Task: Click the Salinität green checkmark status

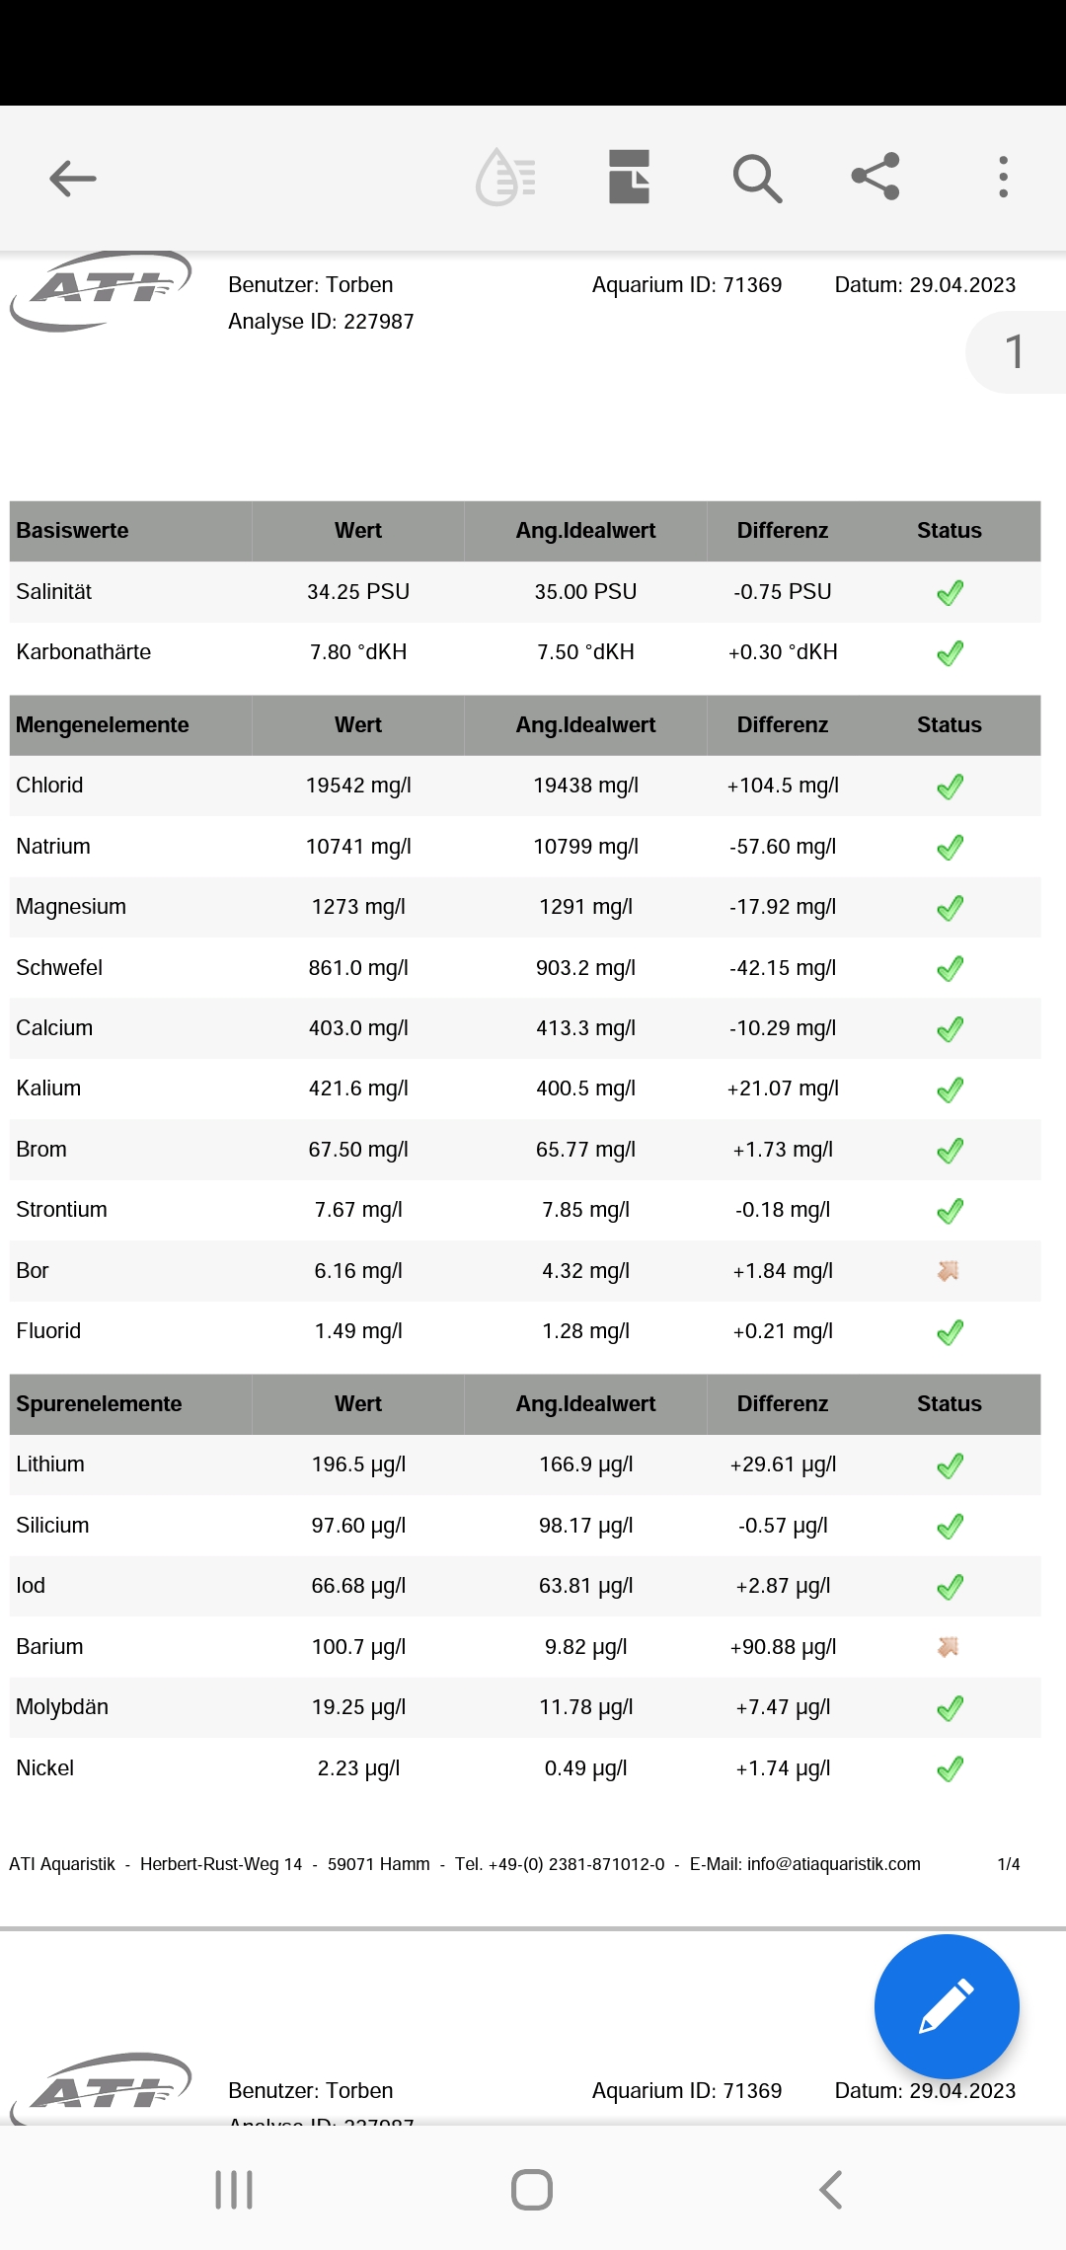Action: 950,593
